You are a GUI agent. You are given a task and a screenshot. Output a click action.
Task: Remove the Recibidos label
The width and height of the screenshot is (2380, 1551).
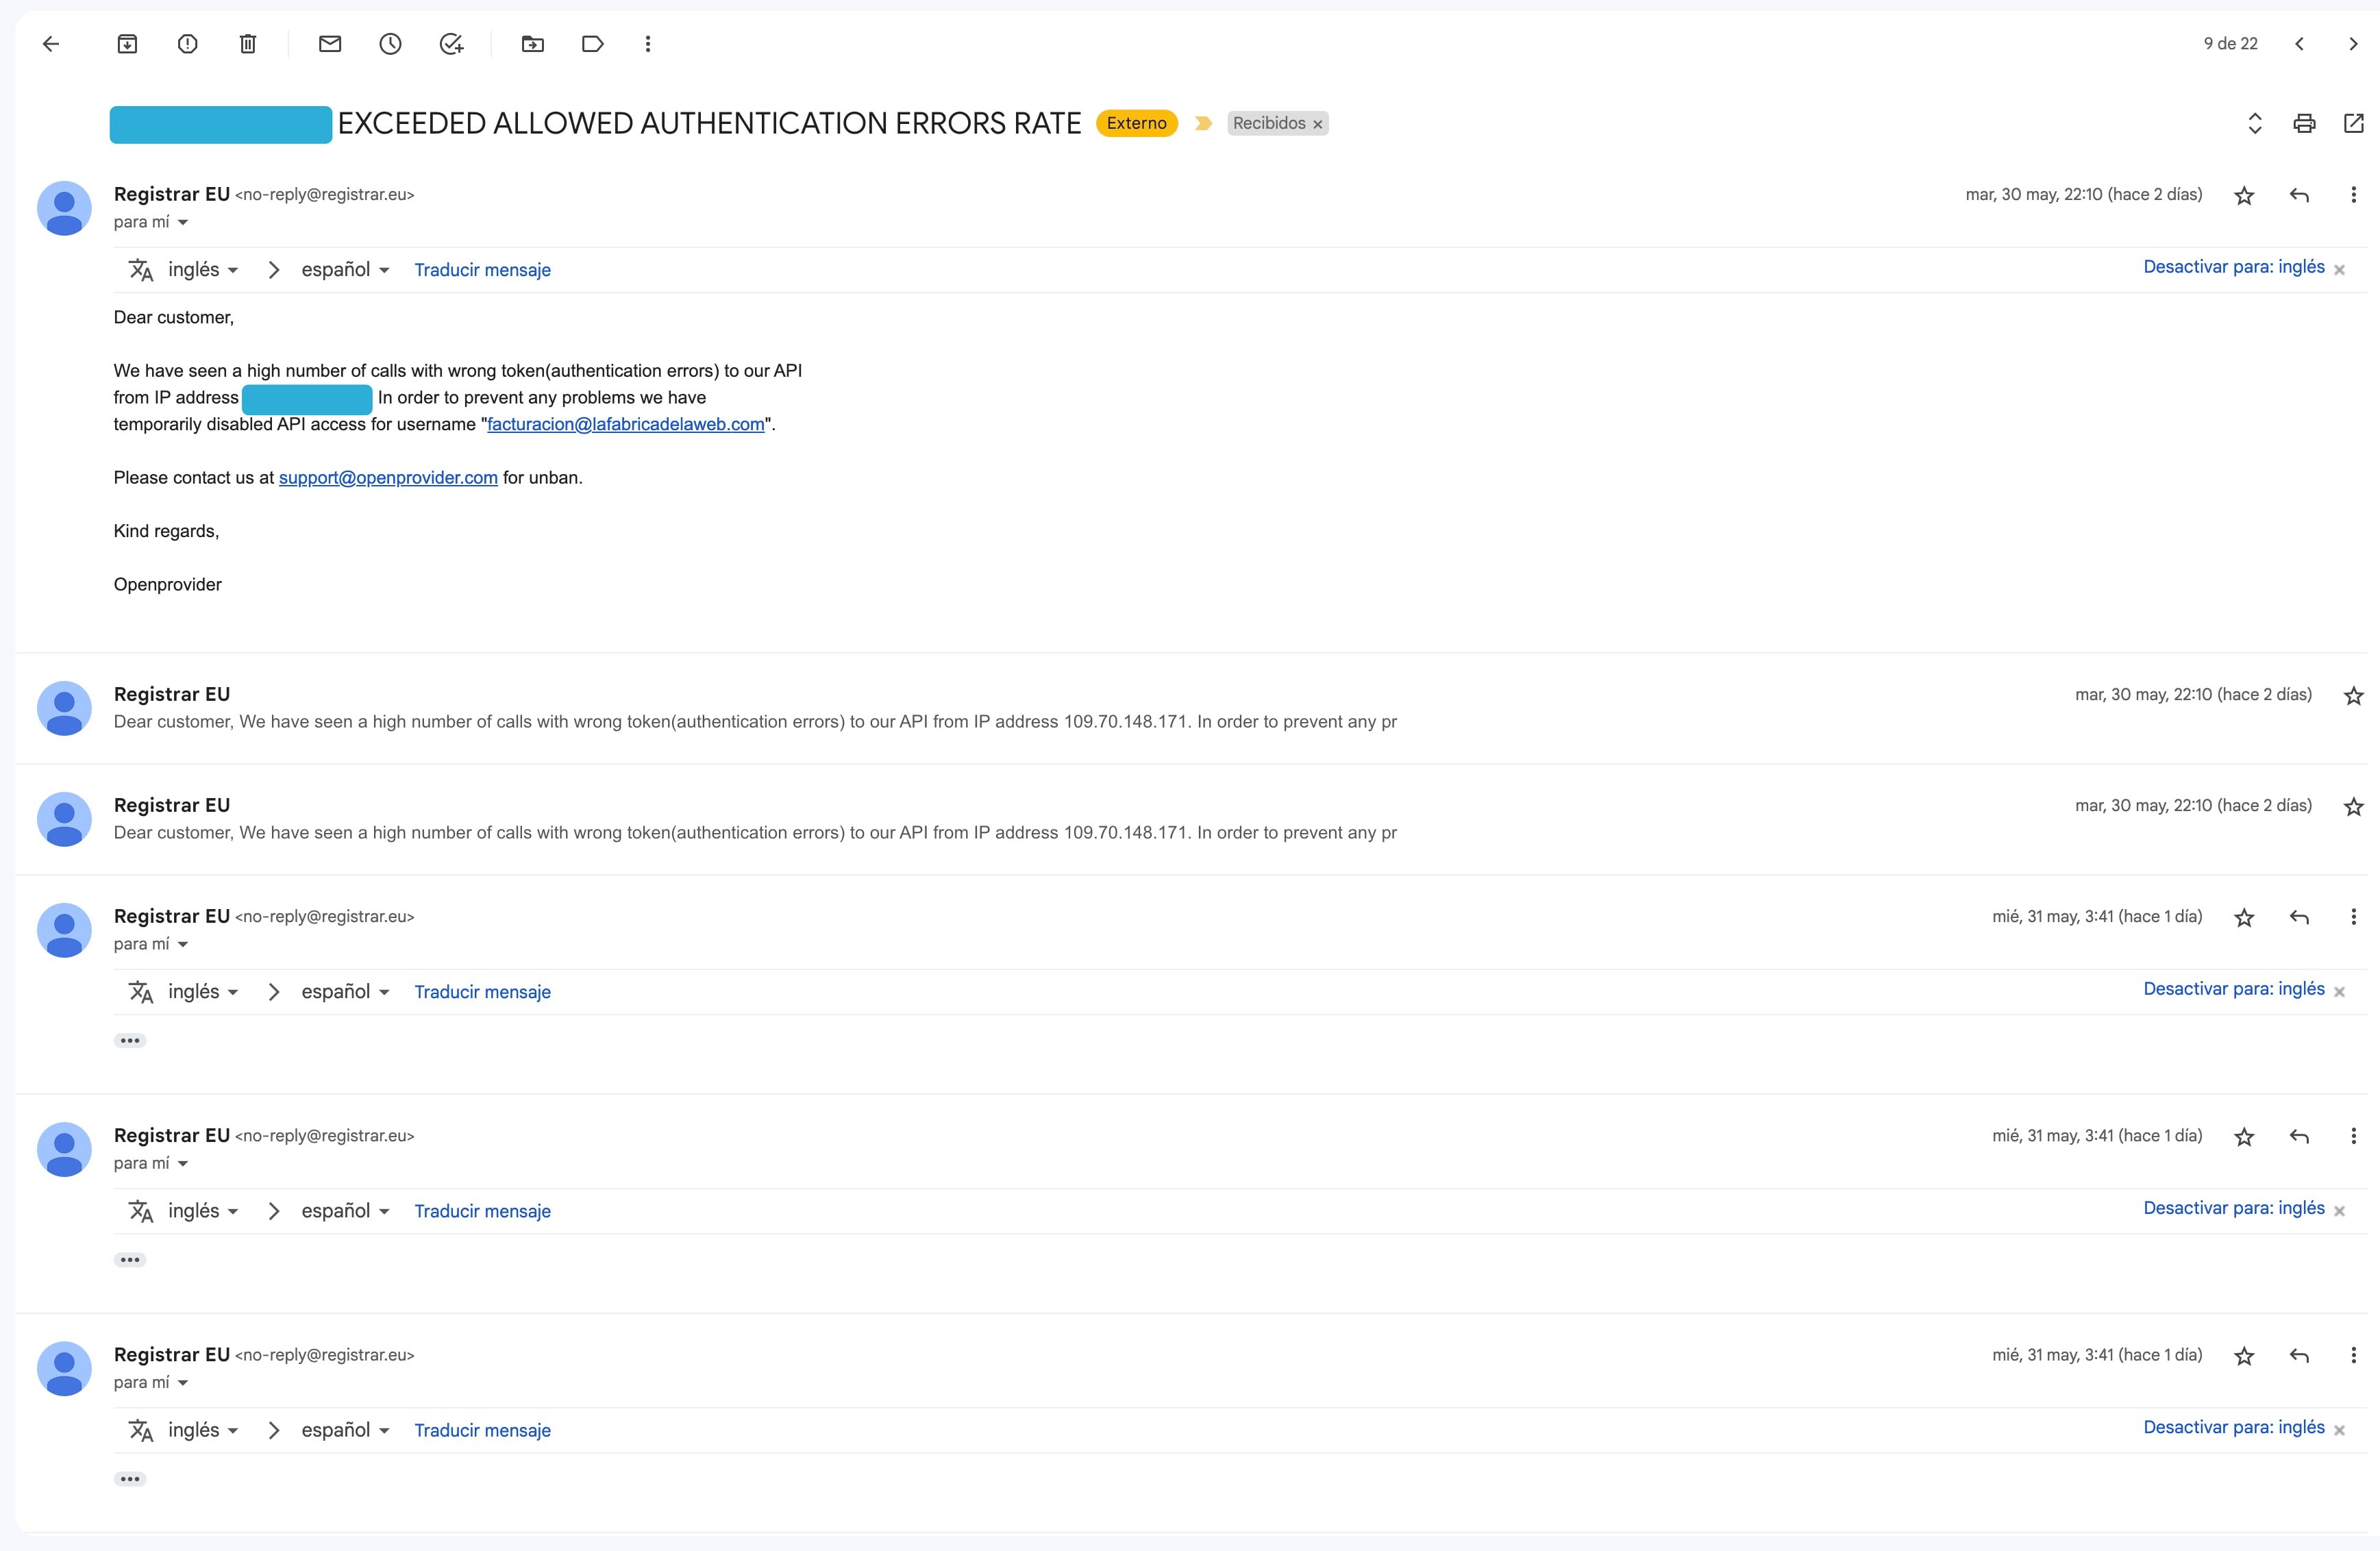(x=1318, y=123)
